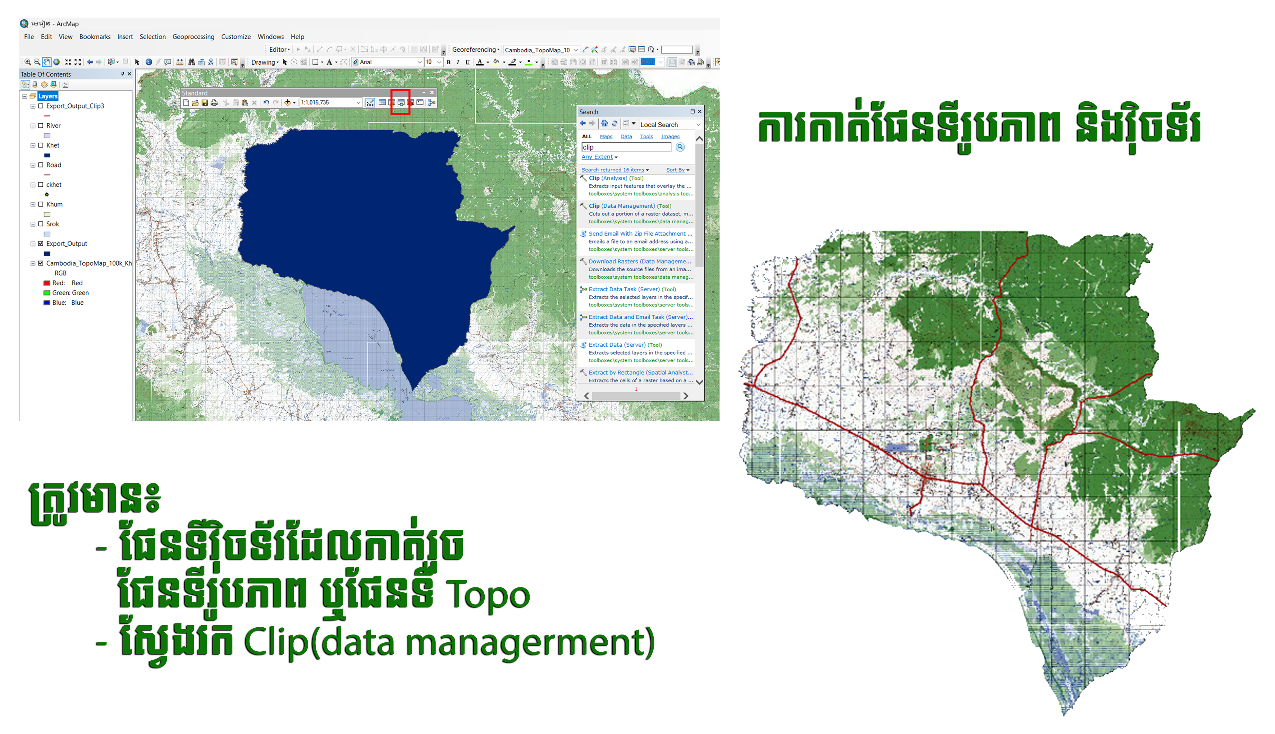Open the File menu
The image size is (1275, 734).
tap(29, 37)
